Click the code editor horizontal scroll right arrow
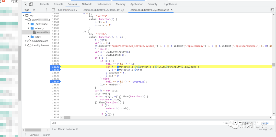 point(270,118)
